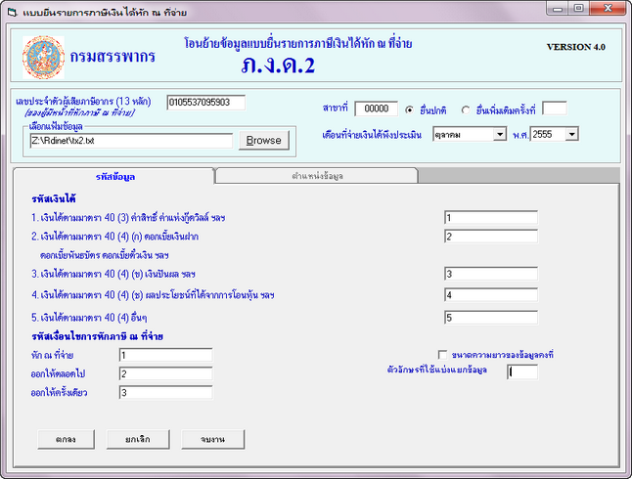Click the label for income item 3 เงินปันผล
632x479 pixels.
coord(113,274)
